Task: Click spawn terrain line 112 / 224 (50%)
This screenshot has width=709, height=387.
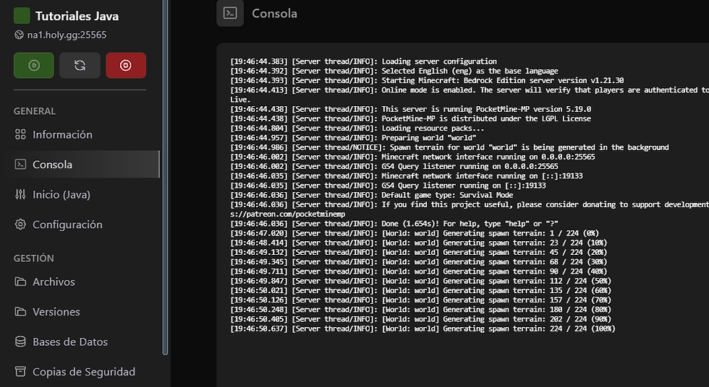Action: 421,281
